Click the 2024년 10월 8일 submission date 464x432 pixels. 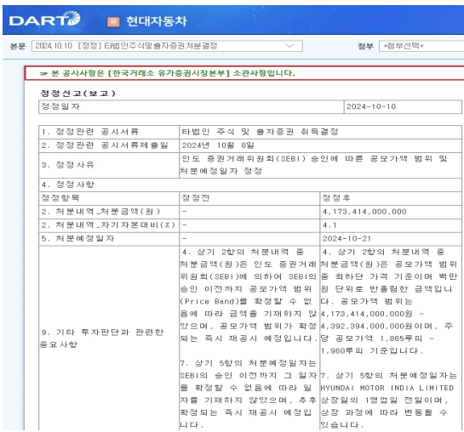point(218,145)
